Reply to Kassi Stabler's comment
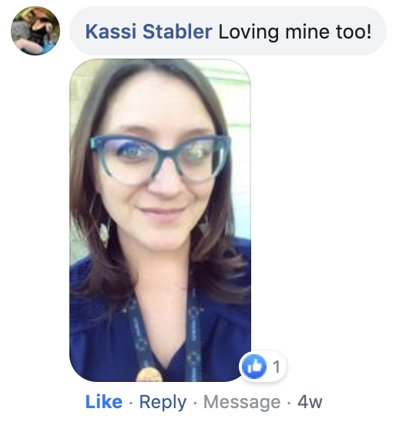 point(163,403)
